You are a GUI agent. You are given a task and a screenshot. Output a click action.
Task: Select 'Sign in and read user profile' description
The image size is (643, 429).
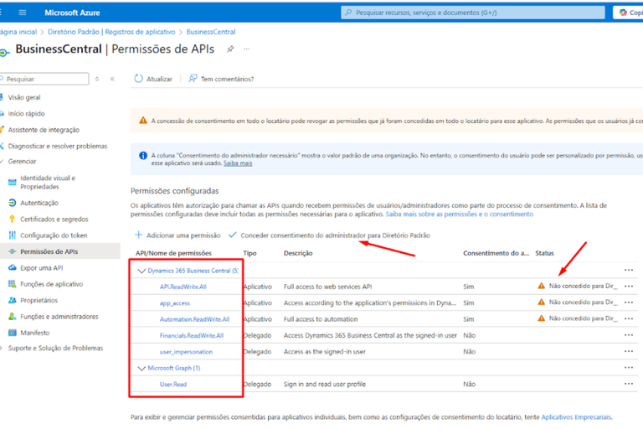coord(324,385)
